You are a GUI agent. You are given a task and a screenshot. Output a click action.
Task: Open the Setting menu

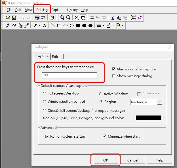click(x=42, y=10)
